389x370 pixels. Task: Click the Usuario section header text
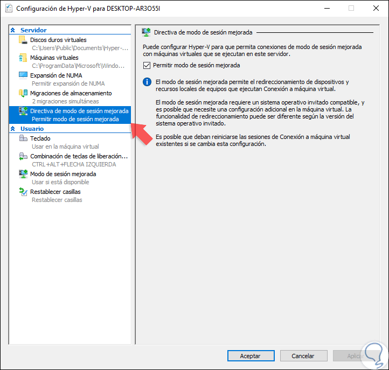32,129
